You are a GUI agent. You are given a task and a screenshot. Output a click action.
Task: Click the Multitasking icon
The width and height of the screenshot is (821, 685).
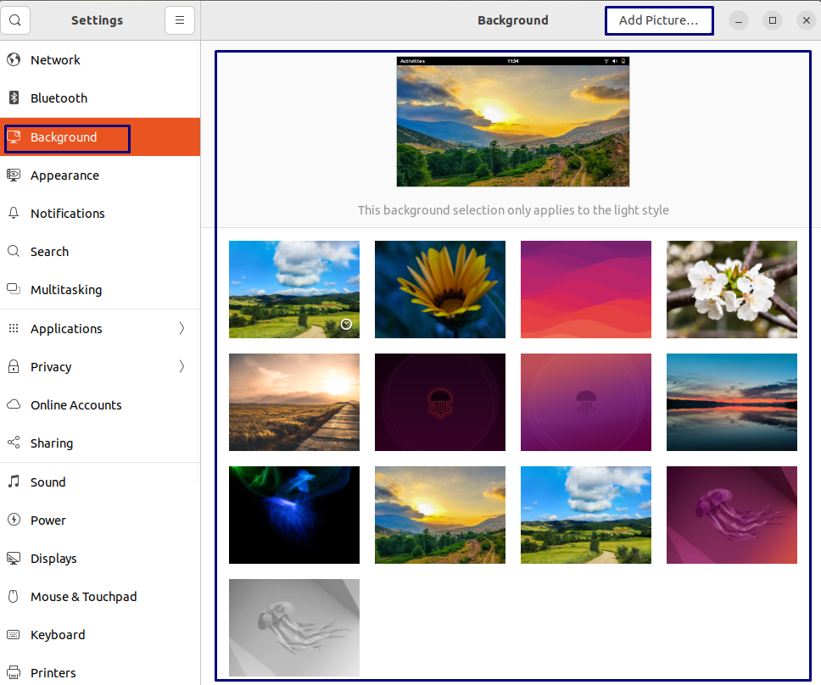point(14,289)
